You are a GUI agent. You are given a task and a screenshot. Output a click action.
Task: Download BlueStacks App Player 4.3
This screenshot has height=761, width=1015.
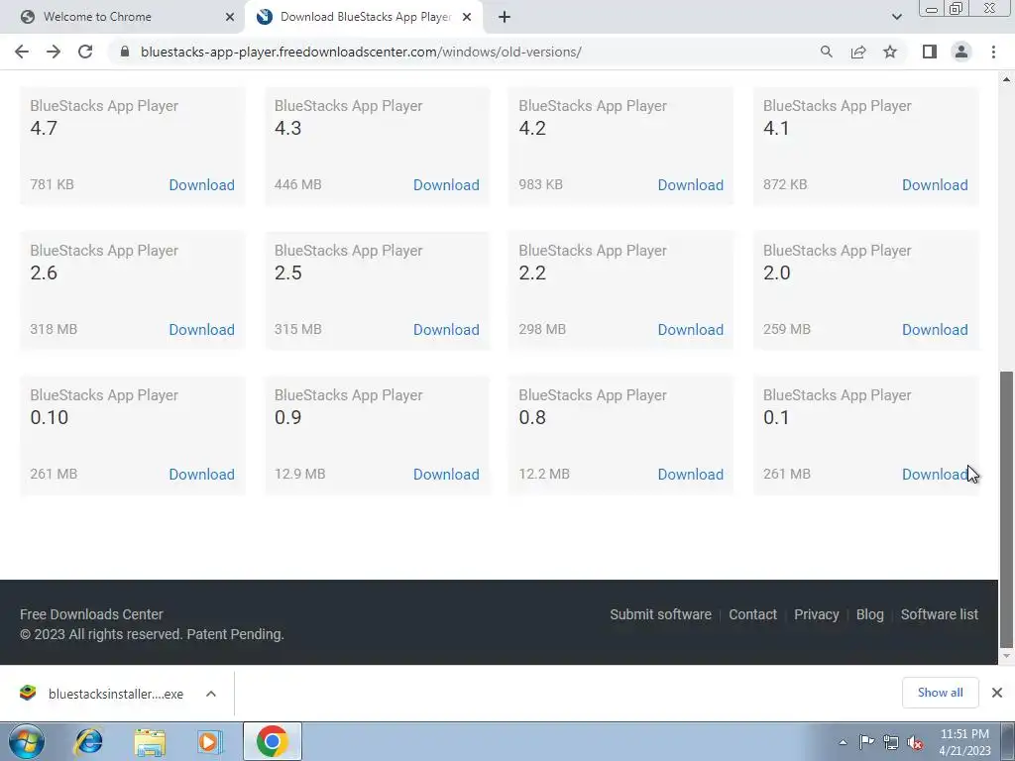pyautogui.click(x=446, y=185)
